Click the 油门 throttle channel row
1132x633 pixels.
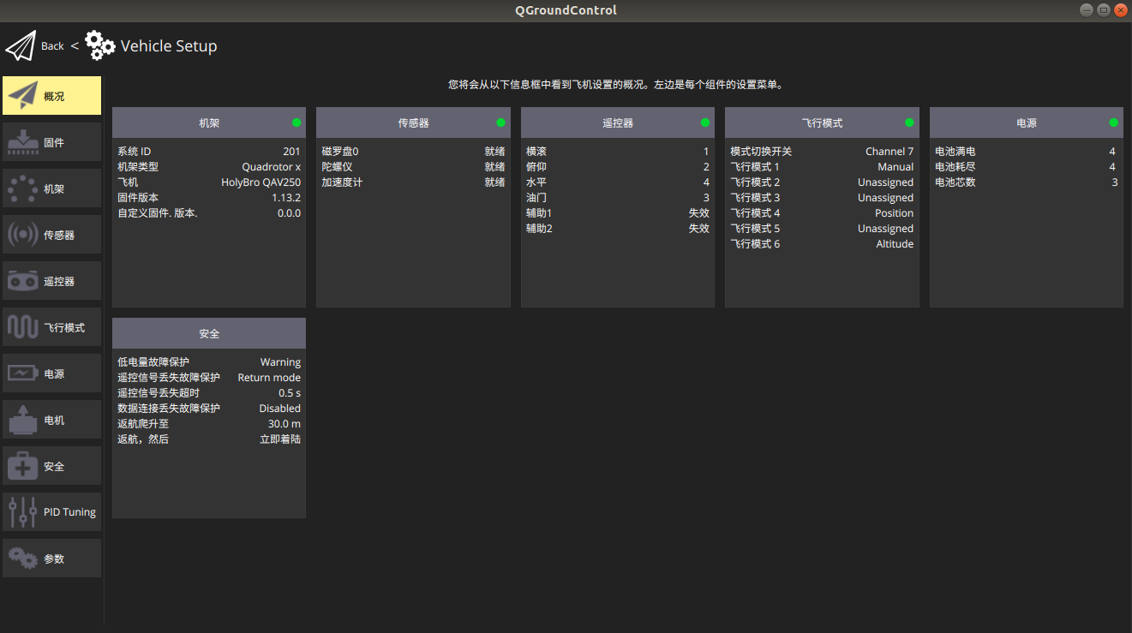pyautogui.click(x=618, y=198)
